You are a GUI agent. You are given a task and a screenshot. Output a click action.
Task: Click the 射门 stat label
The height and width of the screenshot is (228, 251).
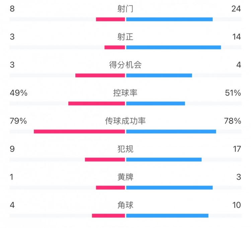click(125, 9)
